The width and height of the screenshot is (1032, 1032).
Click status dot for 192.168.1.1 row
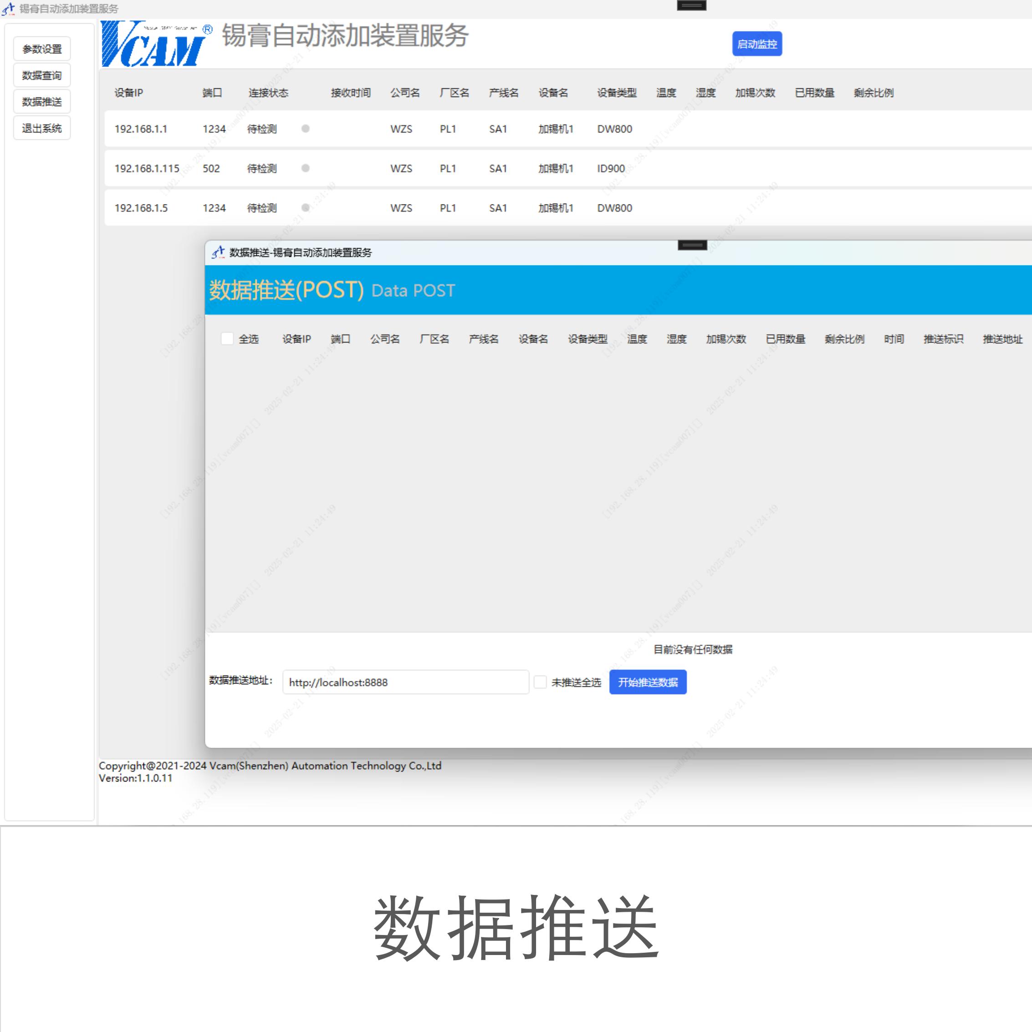[306, 129]
